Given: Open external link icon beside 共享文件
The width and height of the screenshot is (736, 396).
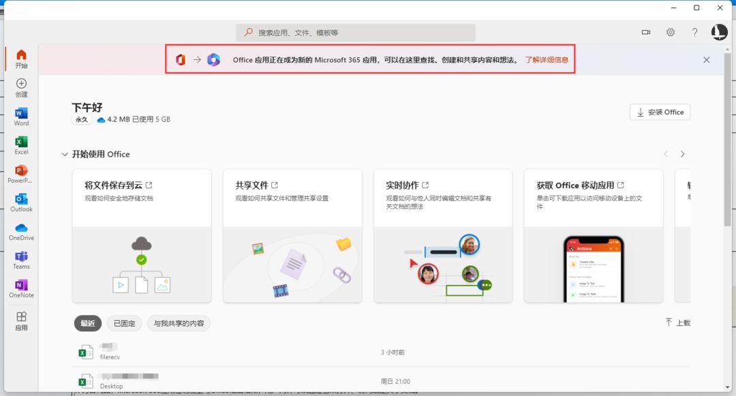Looking at the screenshot, I should click(x=275, y=185).
